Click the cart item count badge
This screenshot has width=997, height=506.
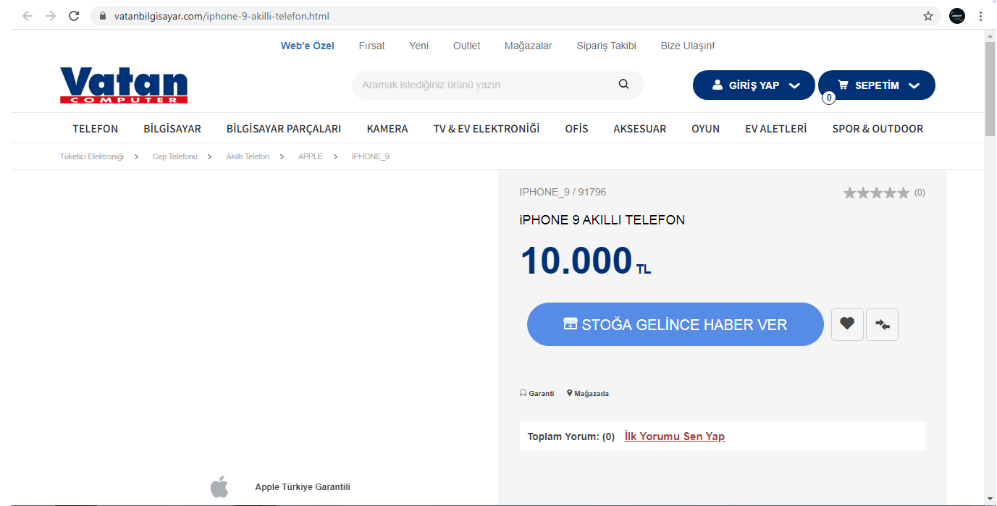(x=829, y=98)
